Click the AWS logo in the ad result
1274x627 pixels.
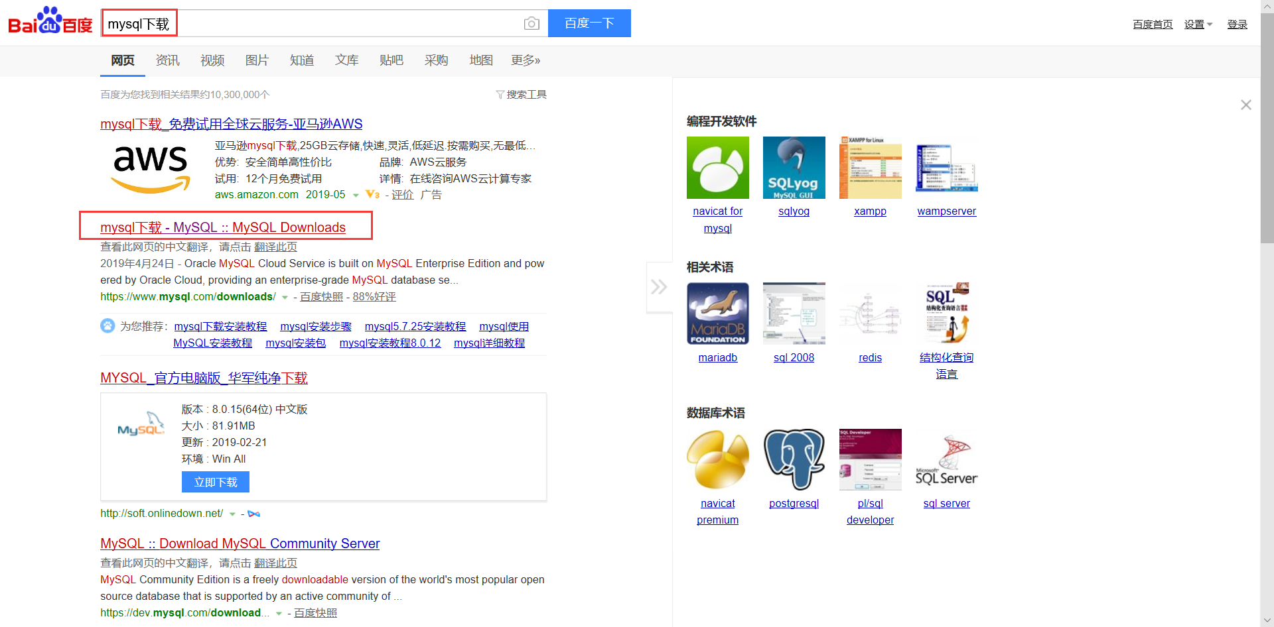[x=151, y=169]
